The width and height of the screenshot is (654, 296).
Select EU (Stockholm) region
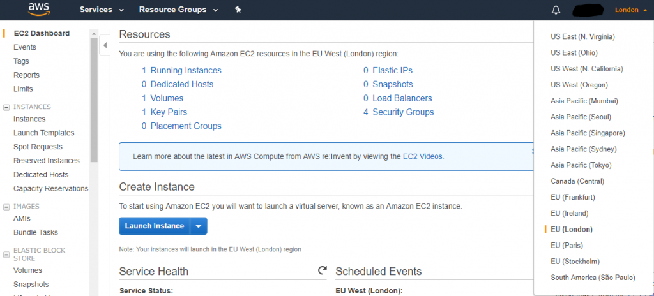pos(575,262)
